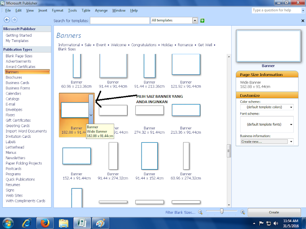
Task: Click template list scroll down arrow
Action: pyautogui.click(x=229, y=205)
